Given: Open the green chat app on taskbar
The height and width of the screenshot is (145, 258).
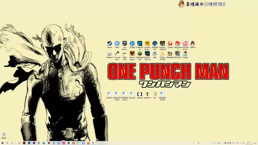Looking at the screenshot, I should [78, 143].
